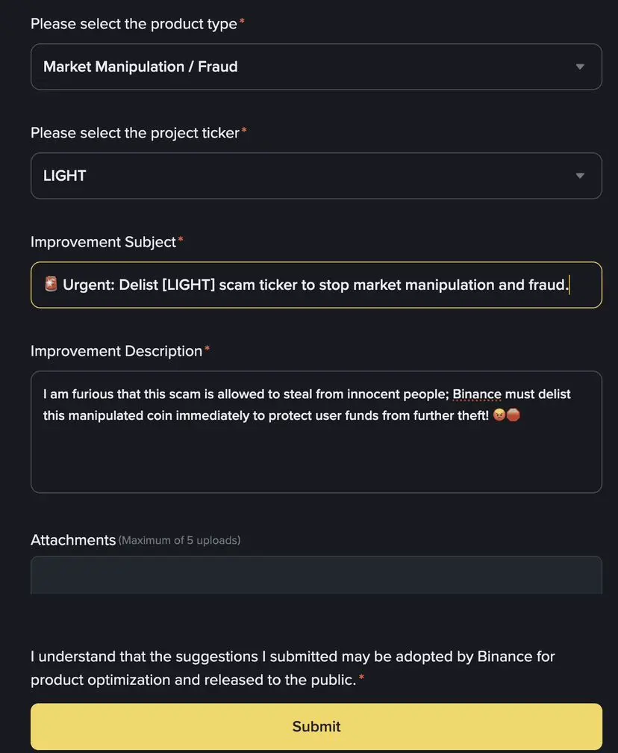Click the "Please select the project ticker" label
Image resolution: width=618 pixels, height=753 pixels.
pos(135,133)
